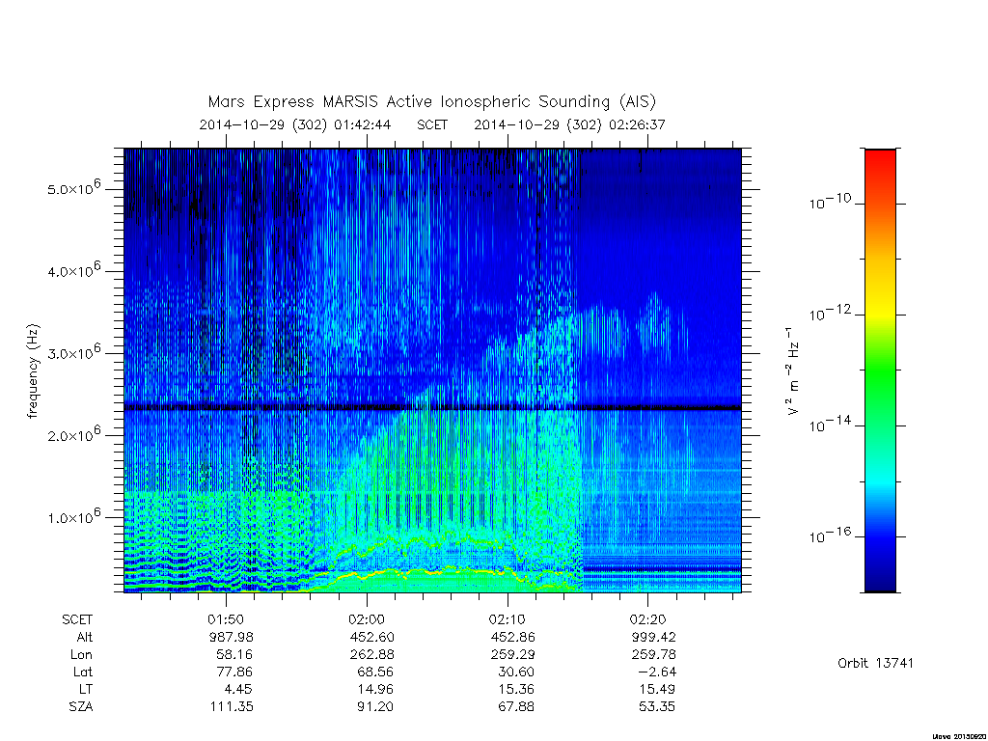Select the SZA value 91.20
988x741 pixels.
(375, 706)
